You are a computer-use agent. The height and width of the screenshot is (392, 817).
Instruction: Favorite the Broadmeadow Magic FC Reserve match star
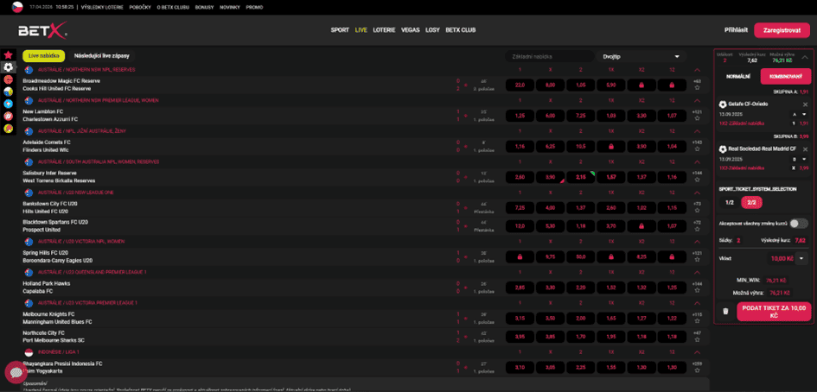tap(697, 88)
